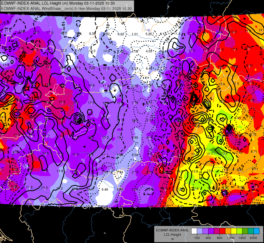Image resolution: width=264 pixels, height=243 pixels.
Task: Click the grid value 4.55 on the map
Action: [149, 51]
